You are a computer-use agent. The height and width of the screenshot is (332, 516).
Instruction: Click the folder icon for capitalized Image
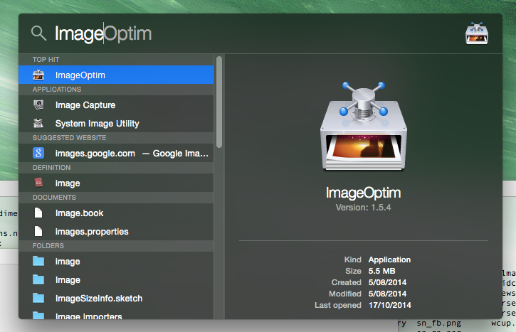coord(38,279)
